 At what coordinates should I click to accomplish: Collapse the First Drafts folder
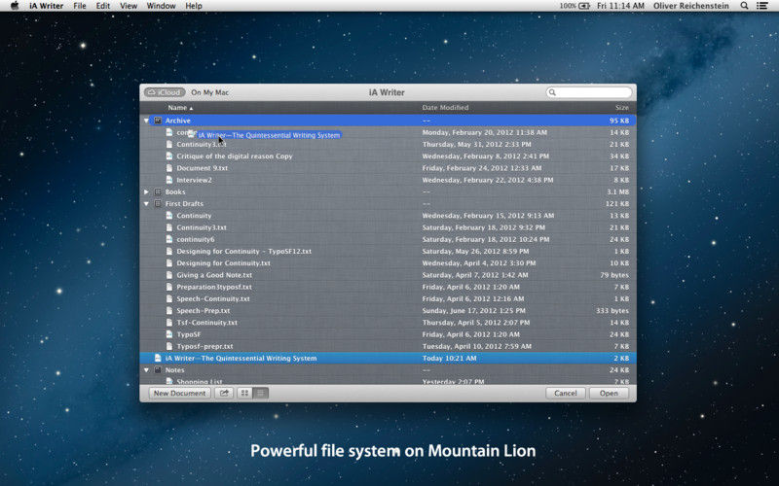pyautogui.click(x=147, y=204)
